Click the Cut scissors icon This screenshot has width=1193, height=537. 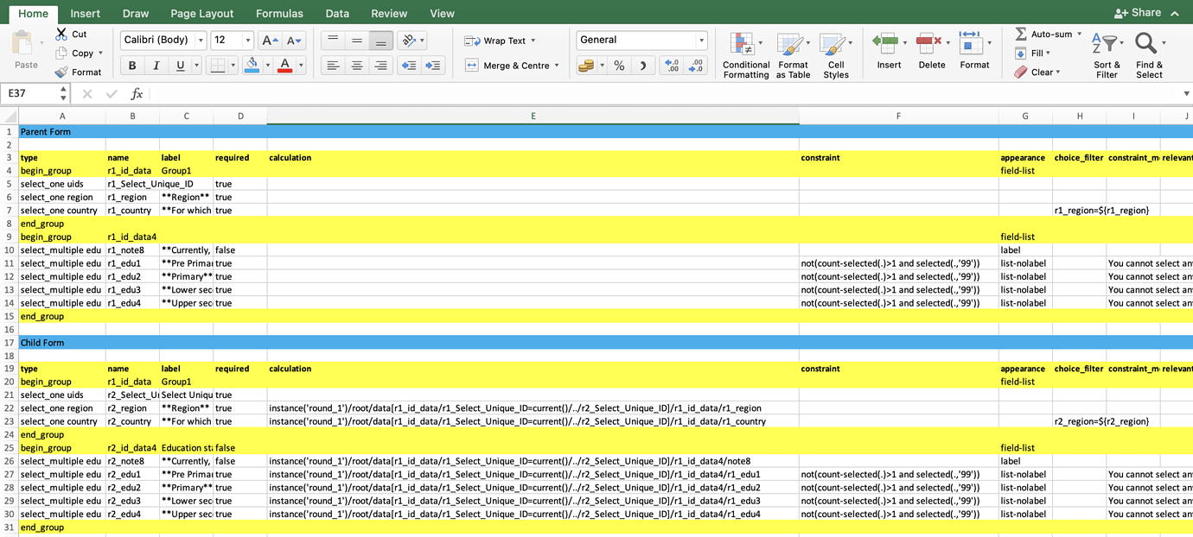(61, 34)
